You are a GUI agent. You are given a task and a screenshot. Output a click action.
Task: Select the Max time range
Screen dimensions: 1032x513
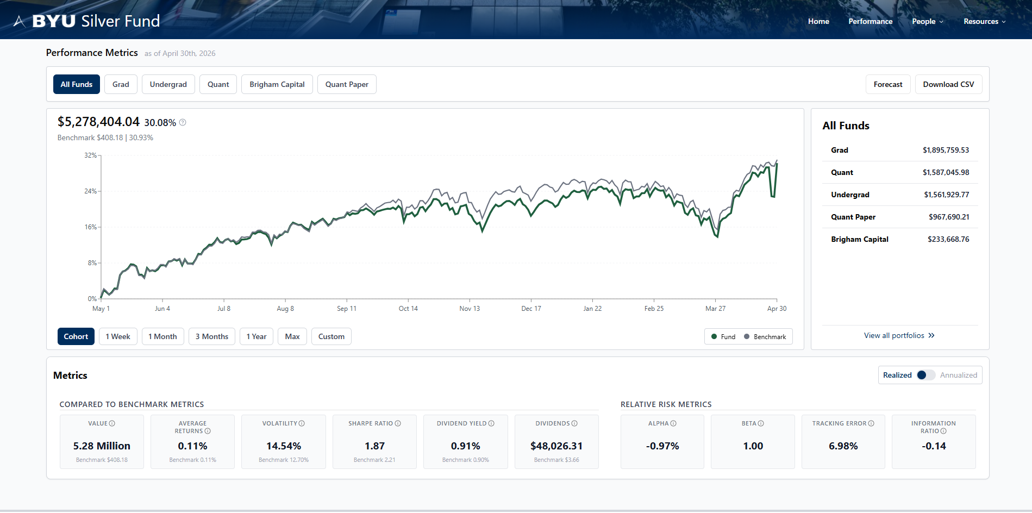point(292,336)
